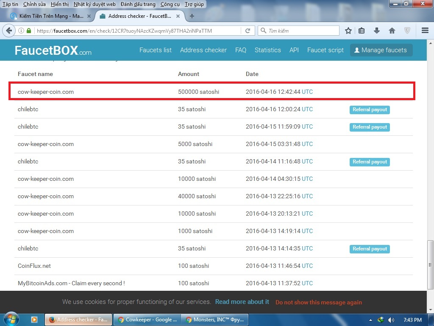This screenshot has width=434, height=326.
Task: Click the magnifier search icon
Action: [263, 31]
